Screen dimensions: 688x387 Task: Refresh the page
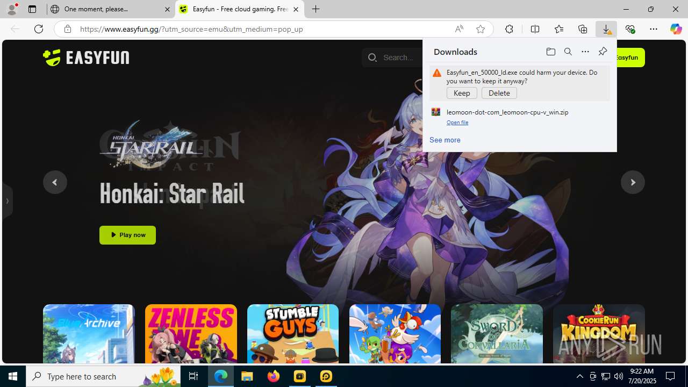tap(39, 29)
